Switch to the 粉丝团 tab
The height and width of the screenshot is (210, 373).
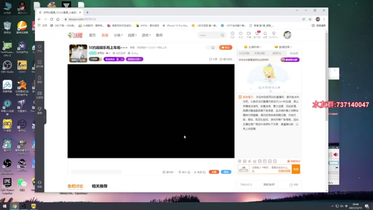click(x=294, y=53)
